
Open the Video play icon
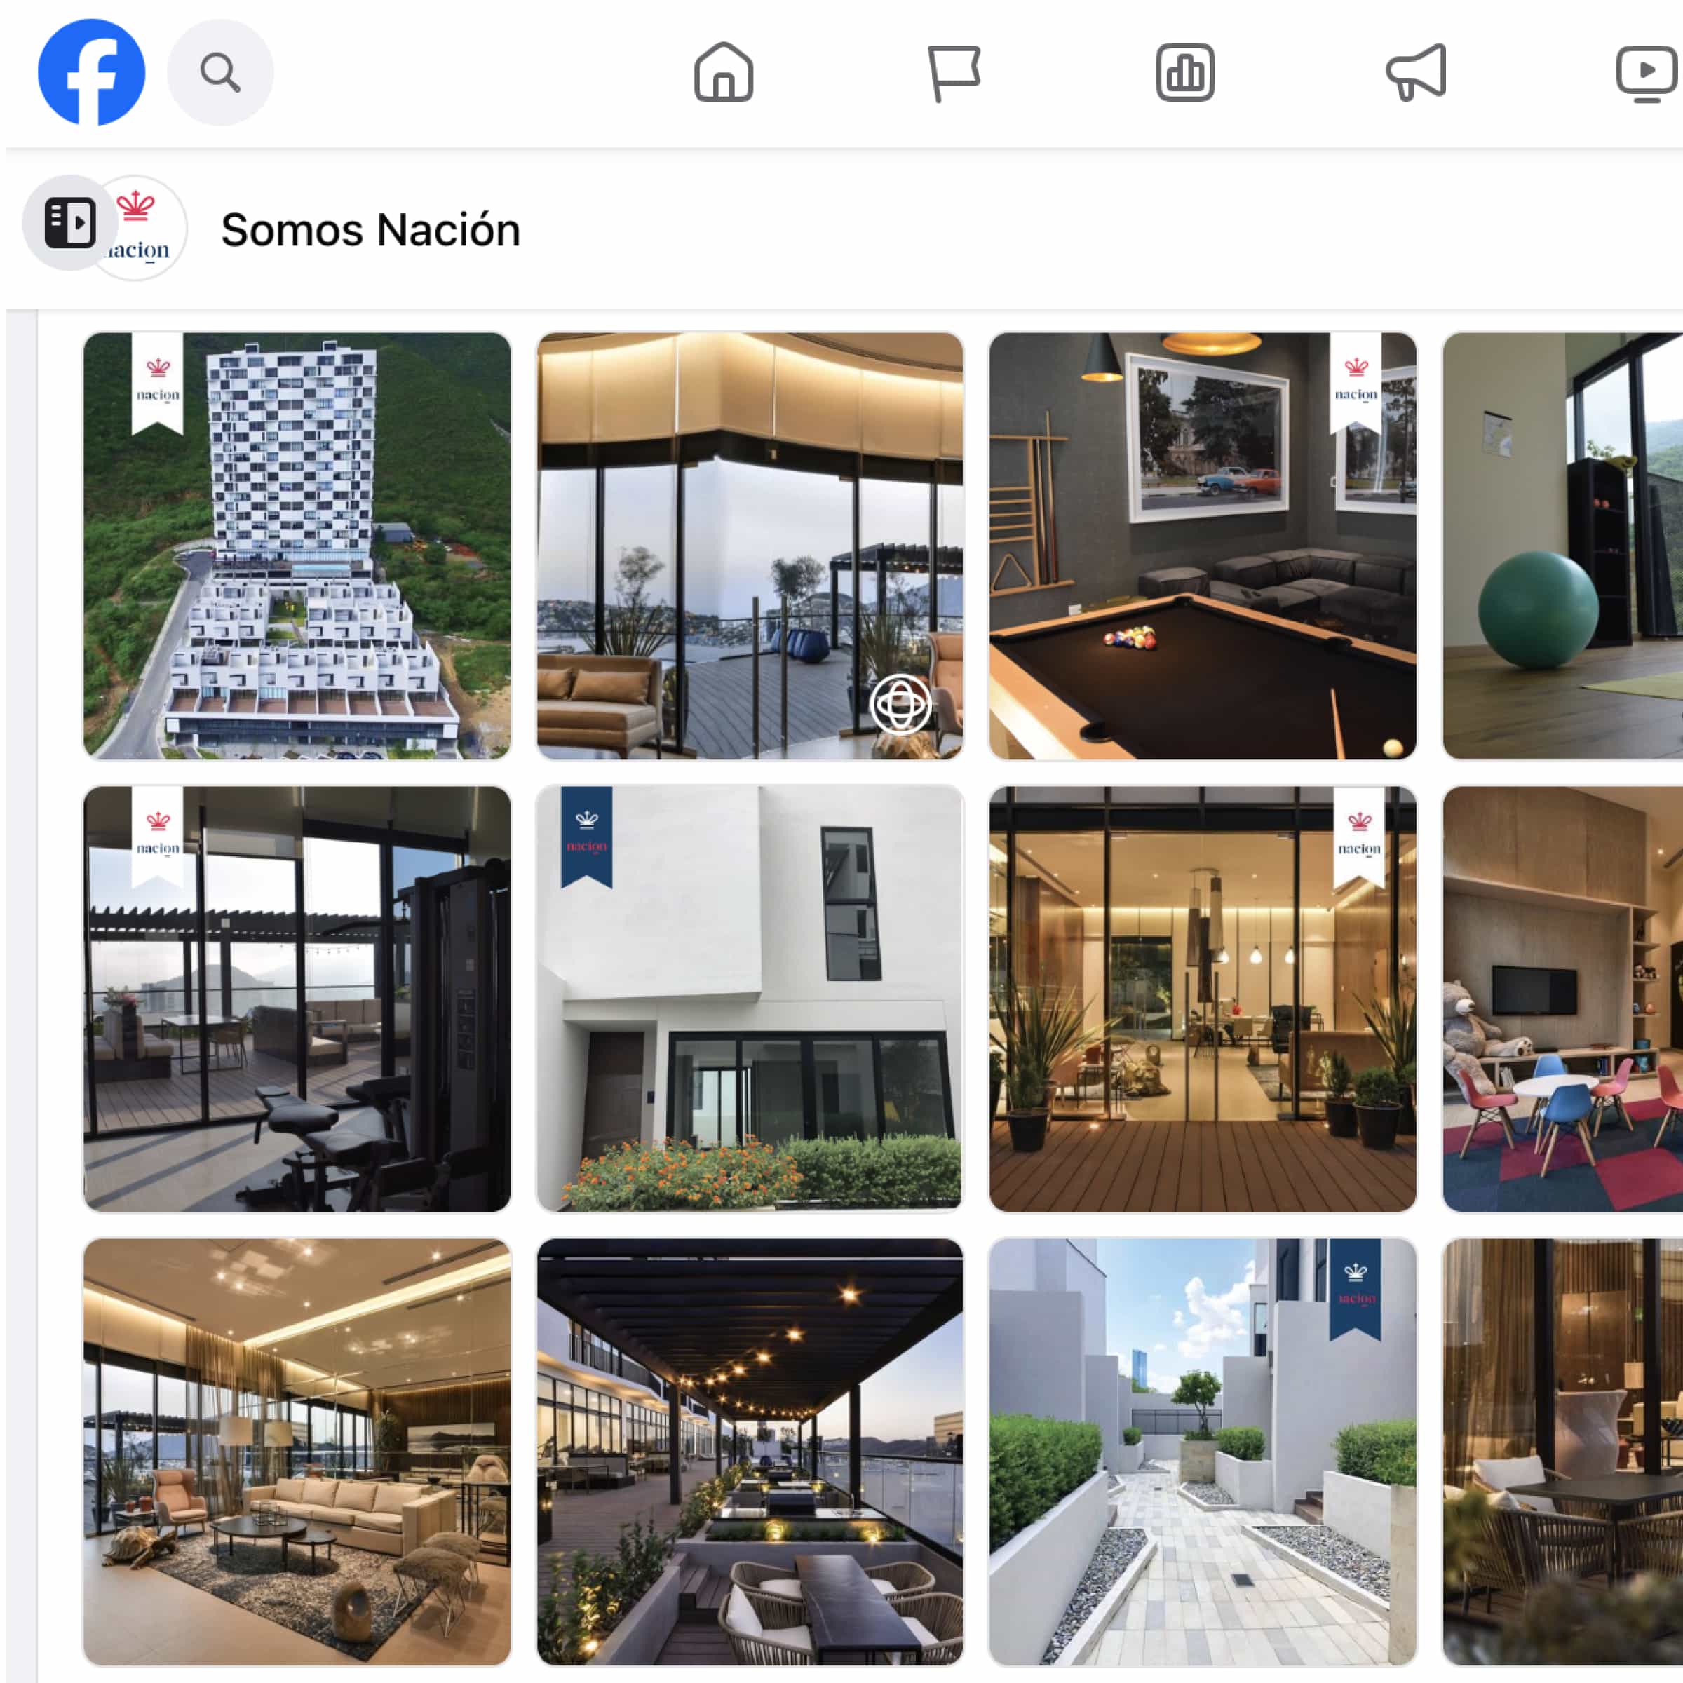(x=1647, y=73)
